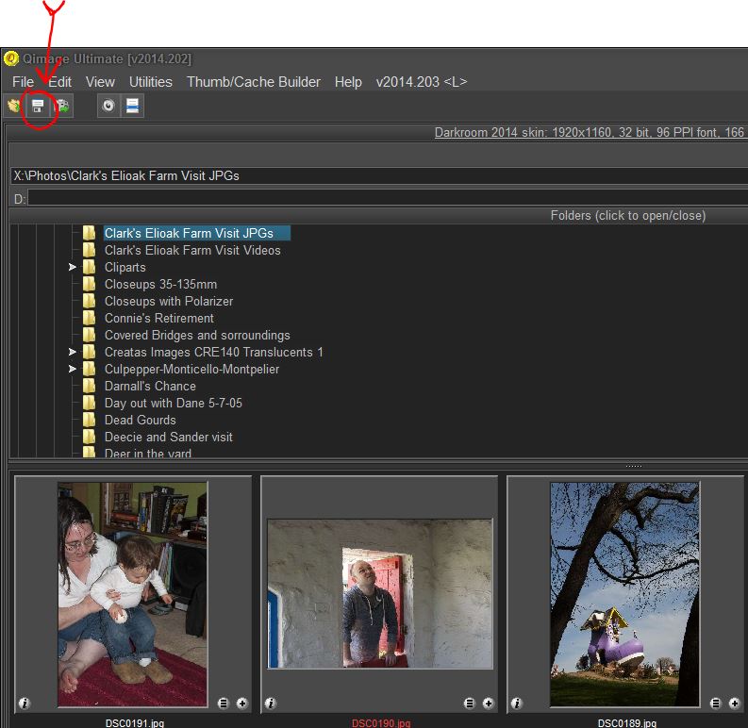Click the third toolbar icon with green arrow
The height and width of the screenshot is (728, 748).
pos(62,107)
